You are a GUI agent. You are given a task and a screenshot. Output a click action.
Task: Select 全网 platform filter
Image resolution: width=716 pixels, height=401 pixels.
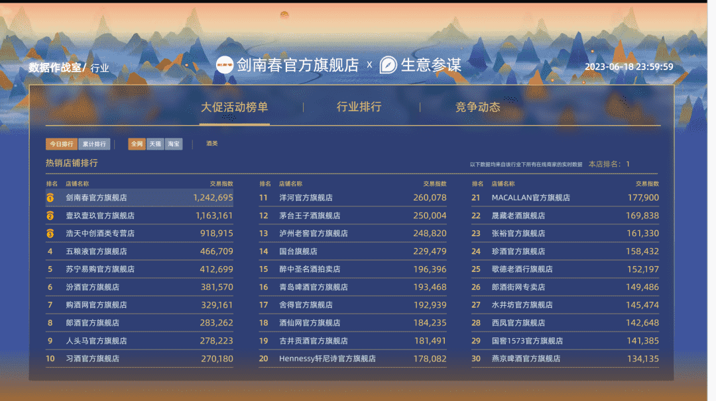(x=137, y=144)
